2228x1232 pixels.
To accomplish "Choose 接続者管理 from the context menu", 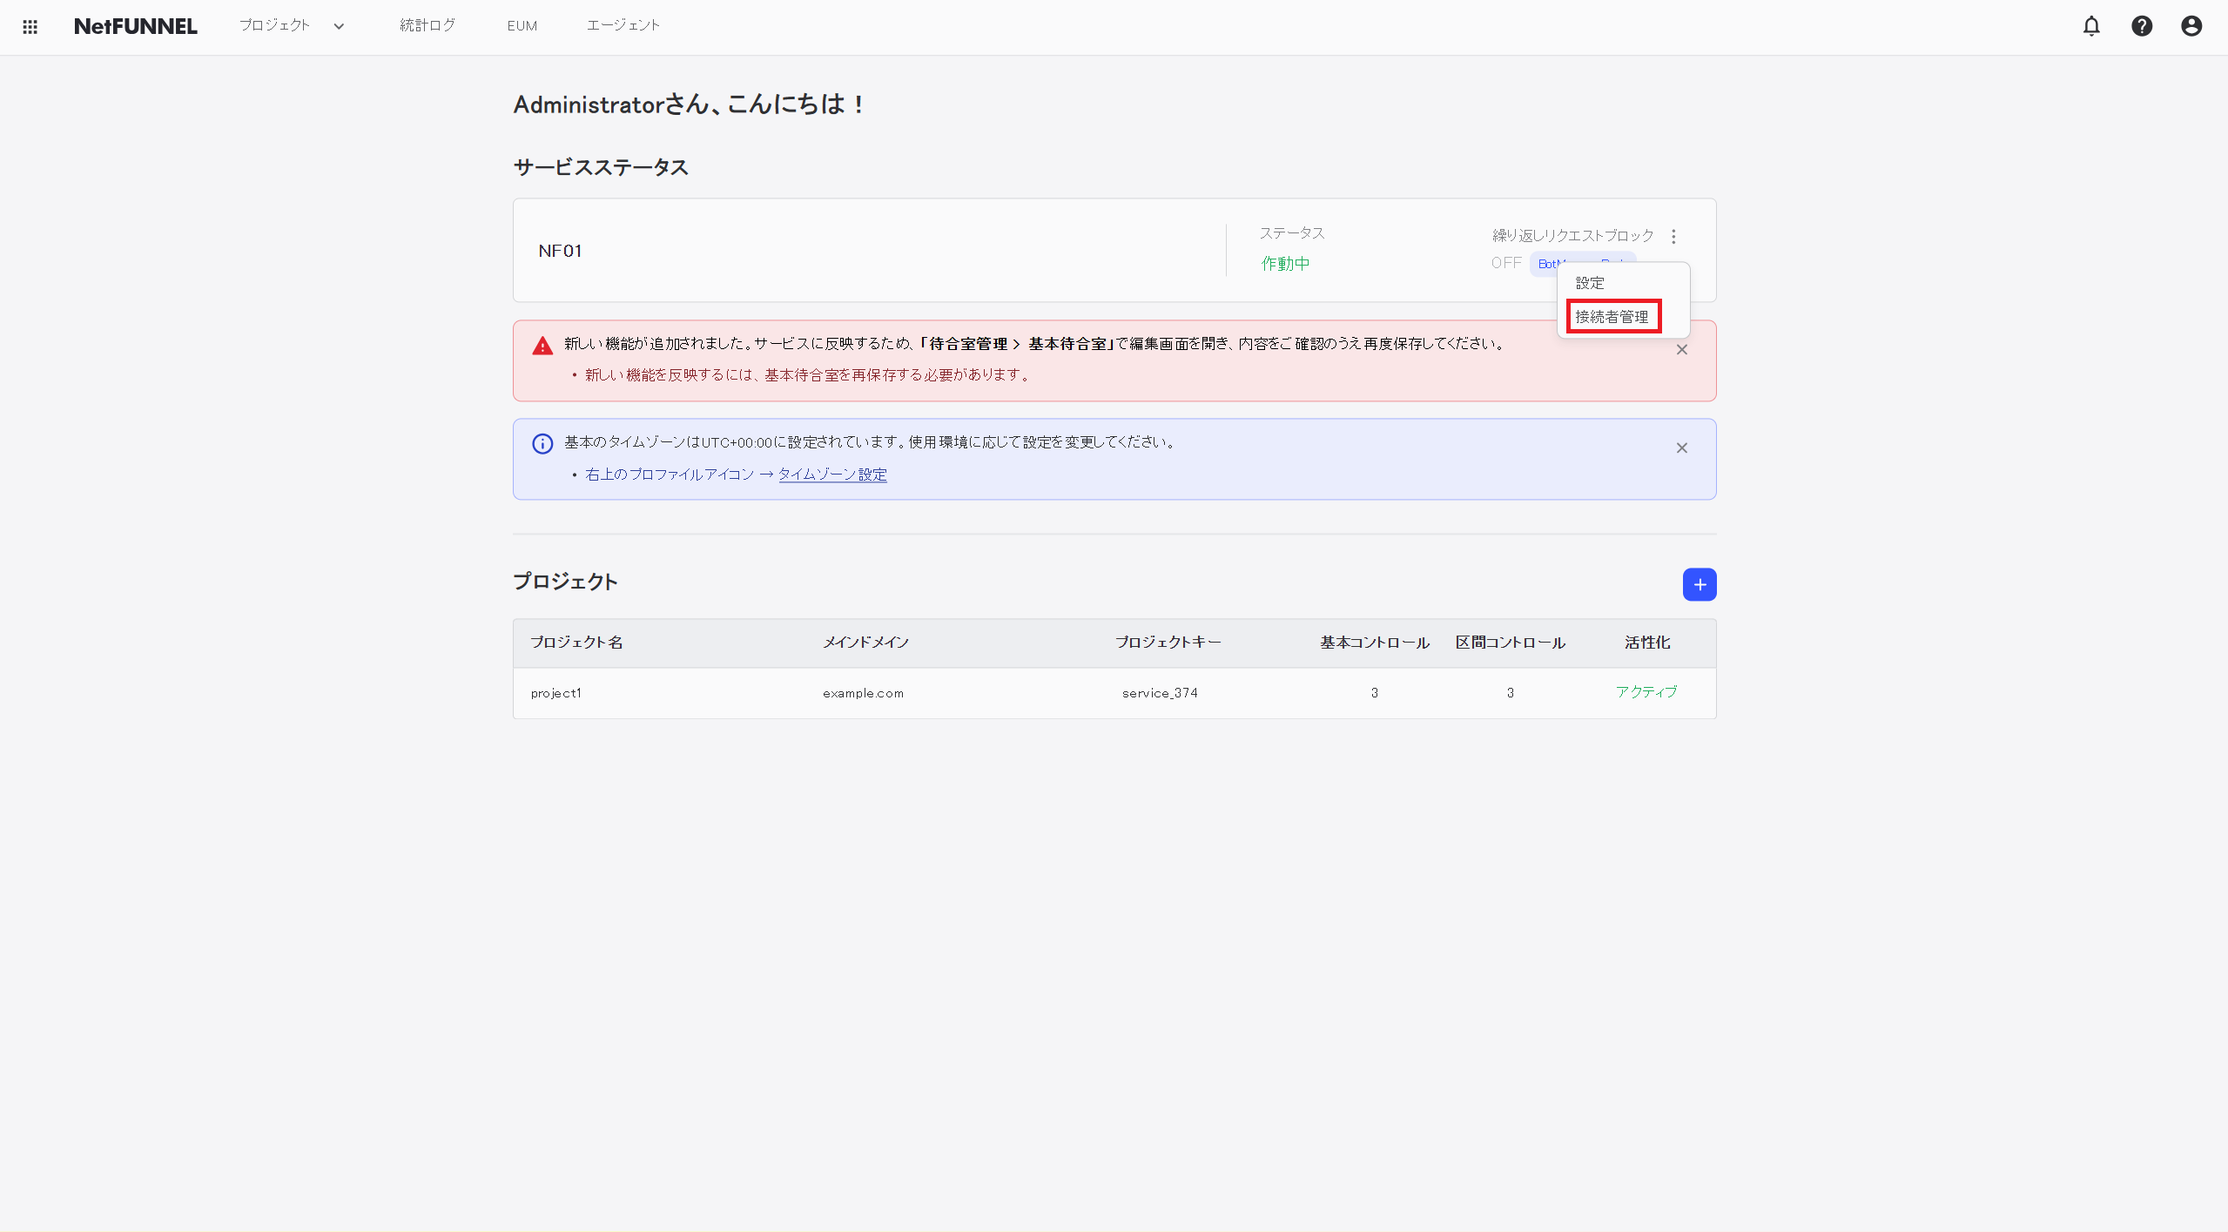I will [x=1612, y=316].
